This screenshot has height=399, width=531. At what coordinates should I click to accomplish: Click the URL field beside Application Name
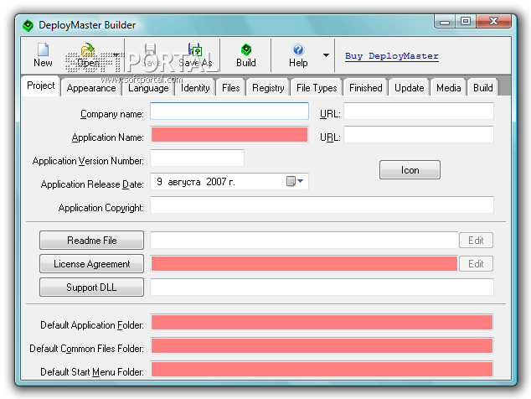pyautogui.click(x=419, y=135)
